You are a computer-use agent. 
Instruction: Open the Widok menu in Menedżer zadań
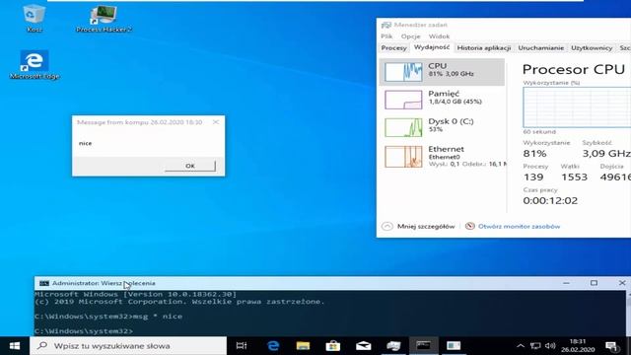tap(439, 36)
